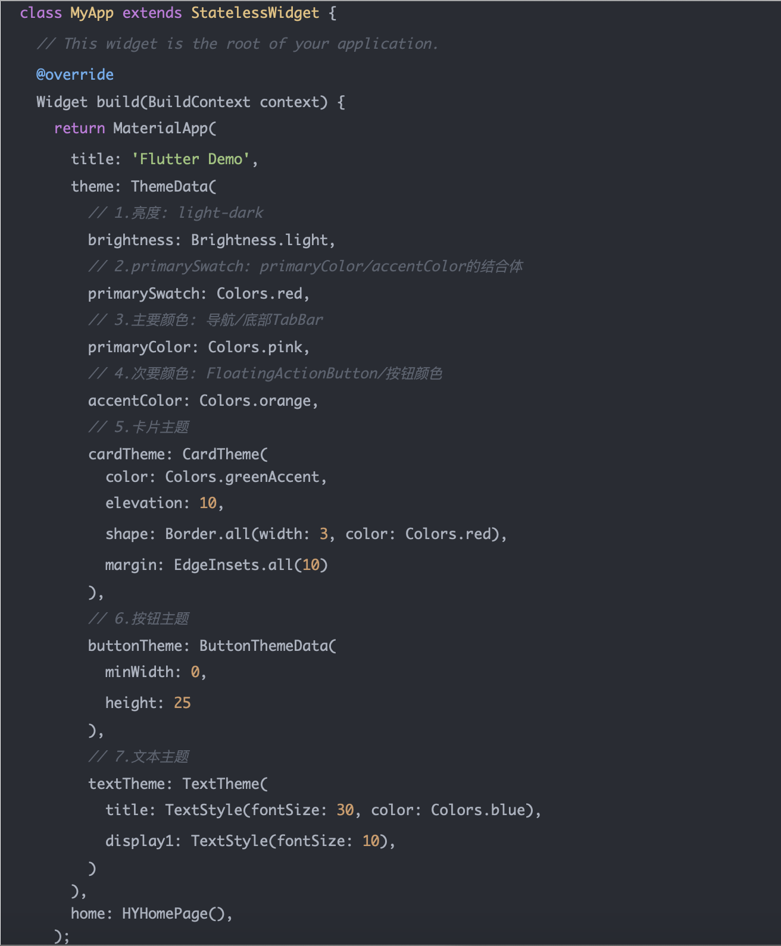This screenshot has width=781, height=946.
Task: Click Colors.red in the primarySwatch line
Action: click(x=260, y=293)
